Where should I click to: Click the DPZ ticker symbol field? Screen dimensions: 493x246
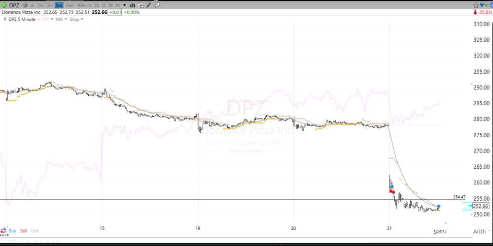(x=14, y=5)
